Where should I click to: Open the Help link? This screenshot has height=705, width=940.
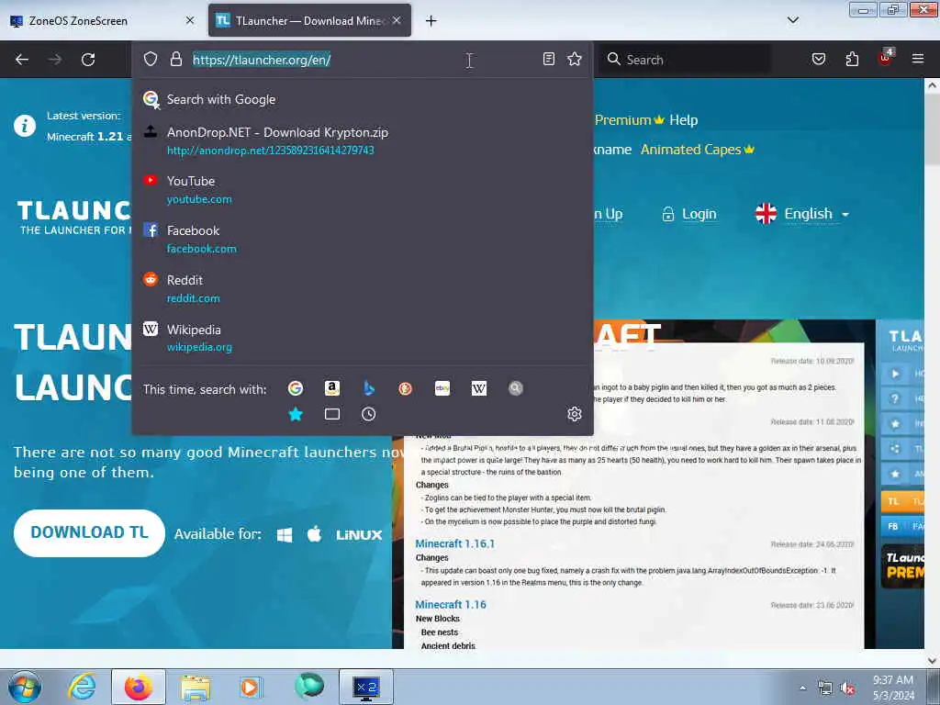pos(683,120)
